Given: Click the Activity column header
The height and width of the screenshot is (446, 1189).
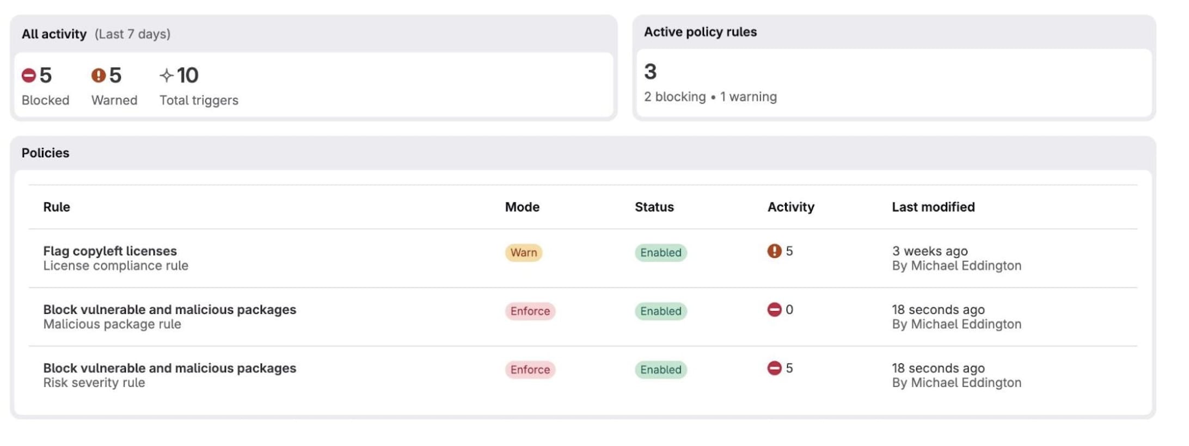Looking at the screenshot, I should (791, 207).
